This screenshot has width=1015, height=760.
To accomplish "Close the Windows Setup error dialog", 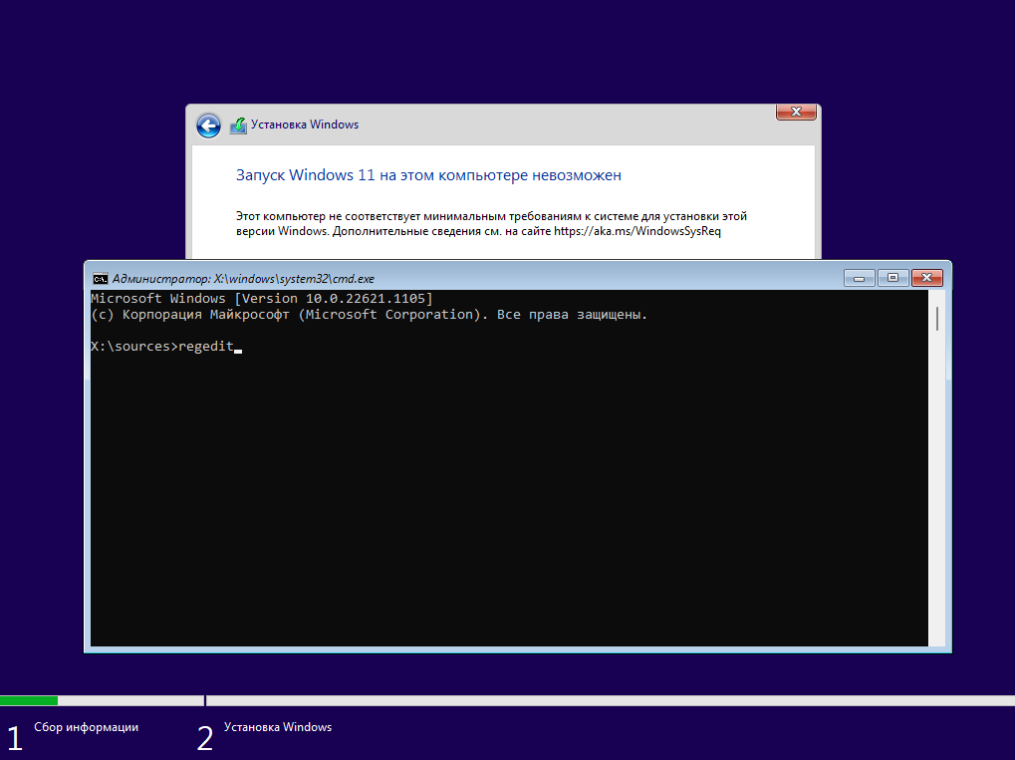I will (x=796, y=112).
